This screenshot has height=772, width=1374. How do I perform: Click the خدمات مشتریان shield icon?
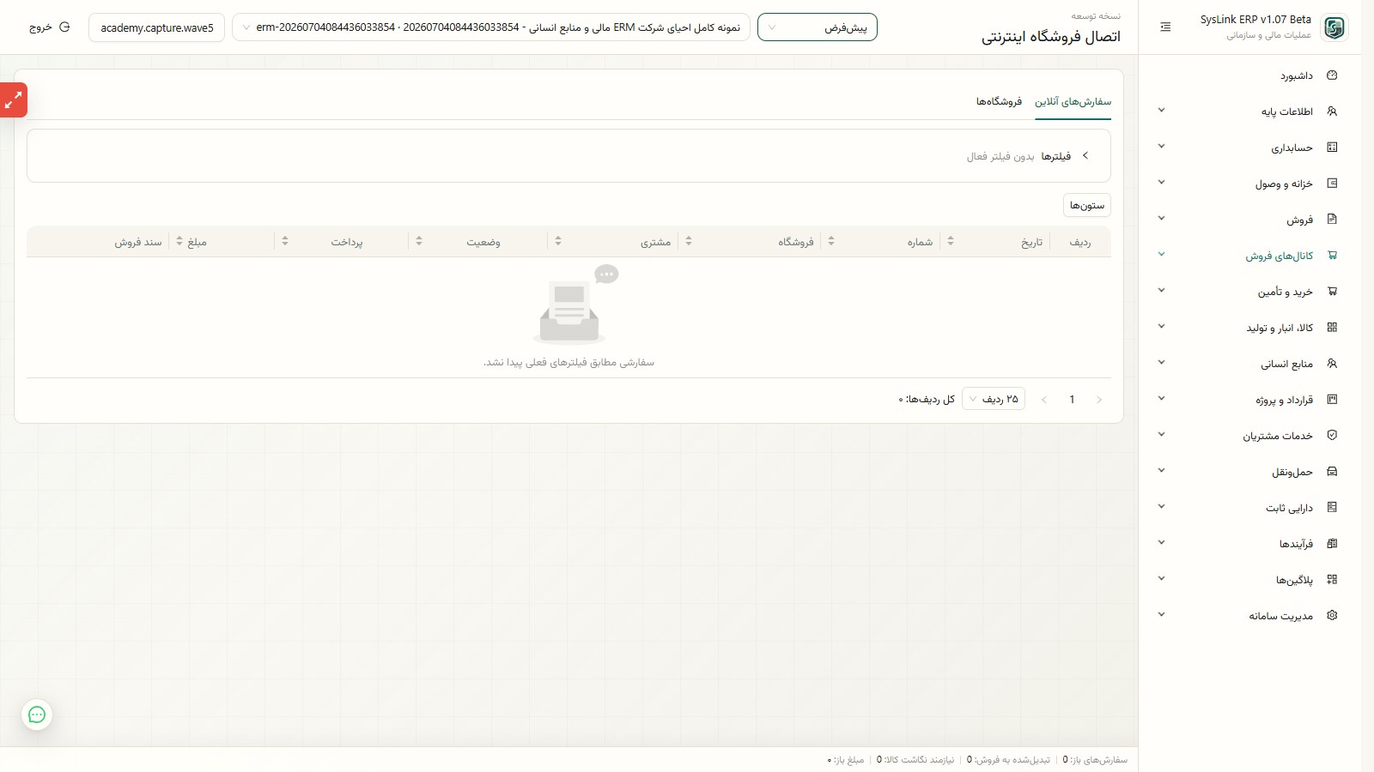click(1332, 436)
